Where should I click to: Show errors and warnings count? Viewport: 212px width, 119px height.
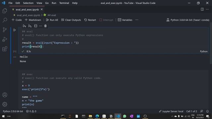tap(31, 111)
